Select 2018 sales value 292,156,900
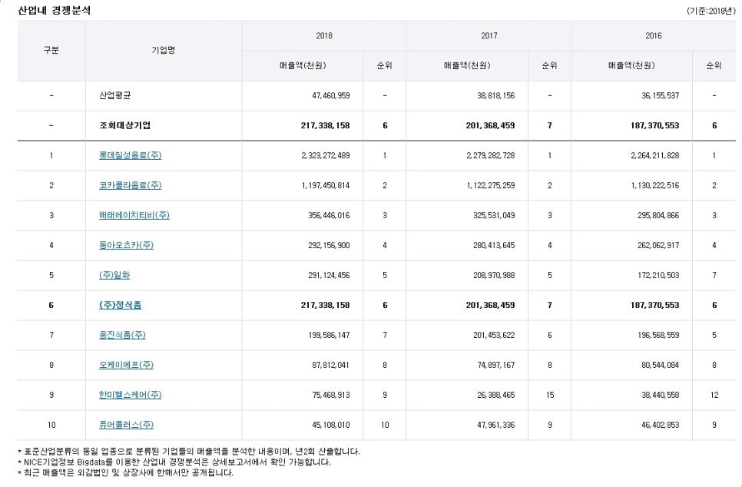Image resolution: width=742 pixels, height=487 pixels. point(329,245)
